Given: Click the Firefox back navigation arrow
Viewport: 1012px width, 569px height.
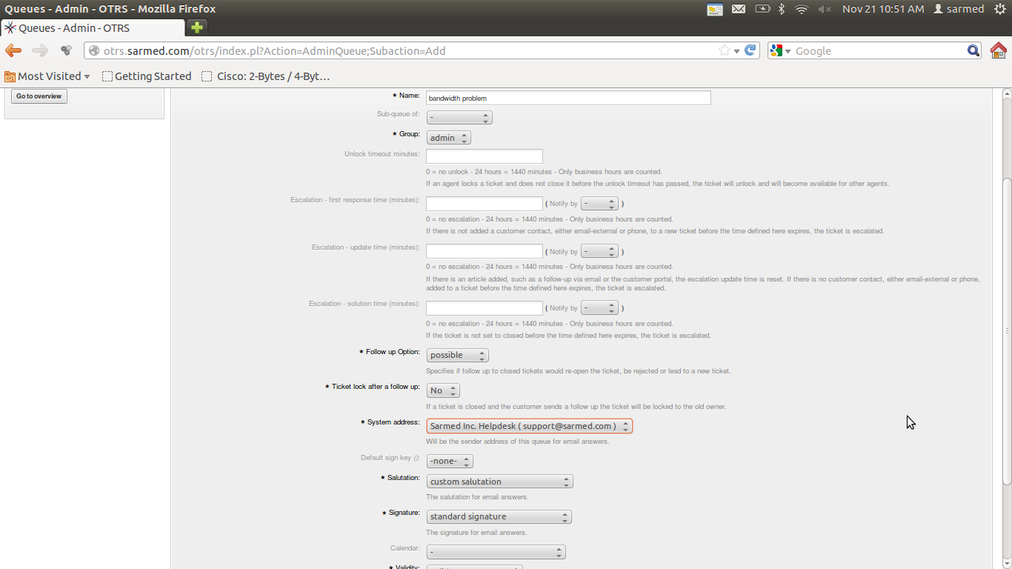Looking at the screenshot, I should click(13, 50).
